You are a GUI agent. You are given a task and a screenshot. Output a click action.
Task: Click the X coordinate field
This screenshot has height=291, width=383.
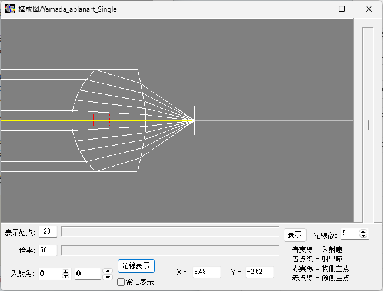(206, 272)
